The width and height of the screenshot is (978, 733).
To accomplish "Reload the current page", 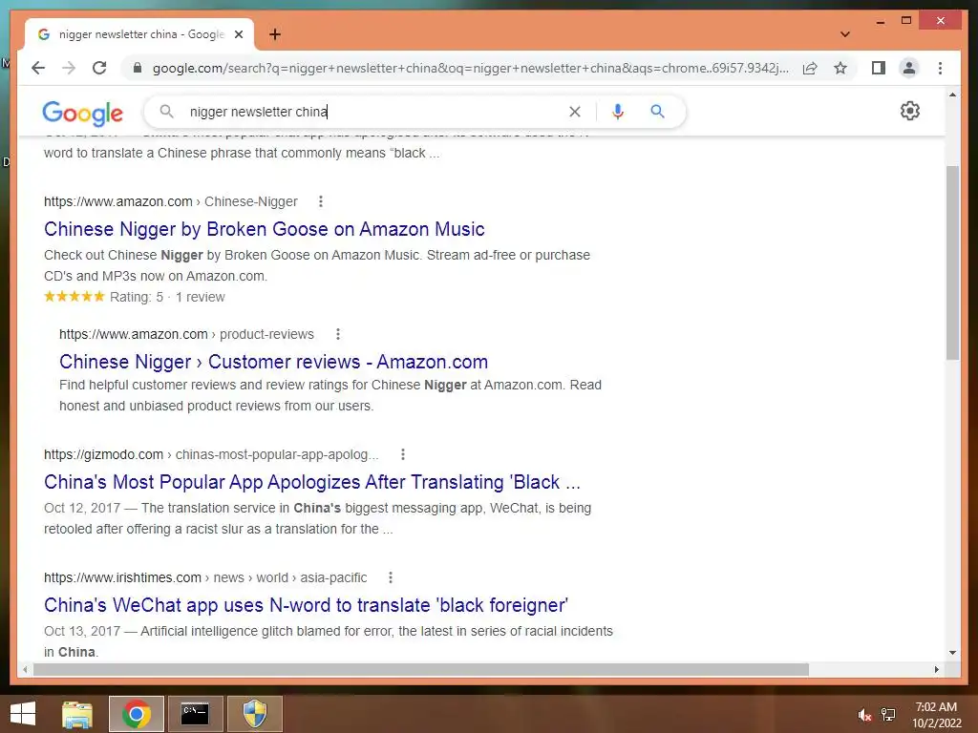I will click(x=99, y=68).
